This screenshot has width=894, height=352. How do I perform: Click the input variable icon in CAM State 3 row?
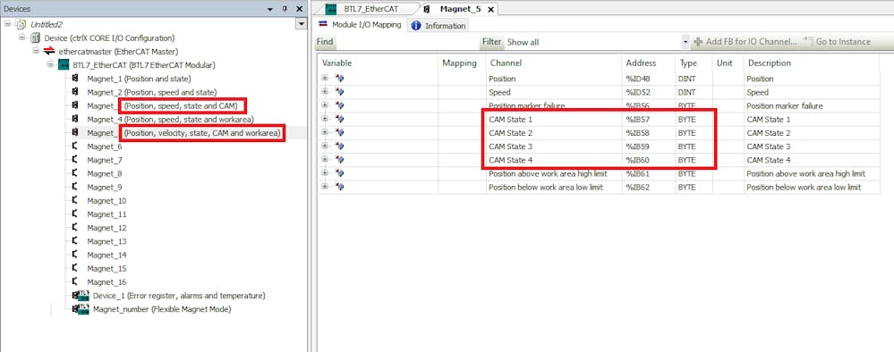click(339, 147)
